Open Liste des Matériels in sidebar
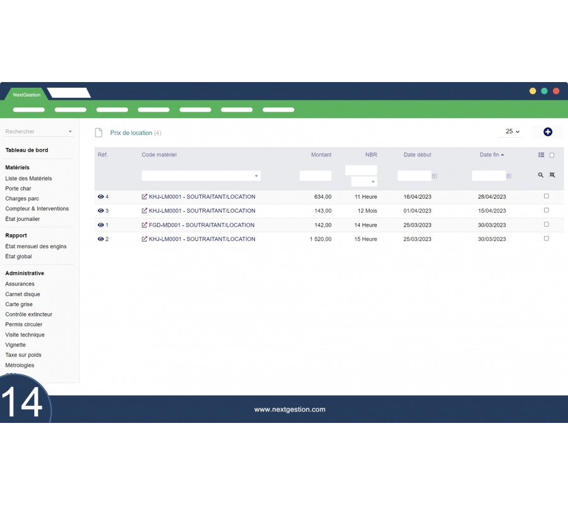Screen dimensions: 568x505 (x=28, y=179)
